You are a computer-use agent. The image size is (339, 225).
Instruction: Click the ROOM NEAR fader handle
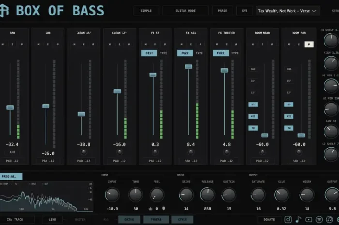[x=264, y=135]
